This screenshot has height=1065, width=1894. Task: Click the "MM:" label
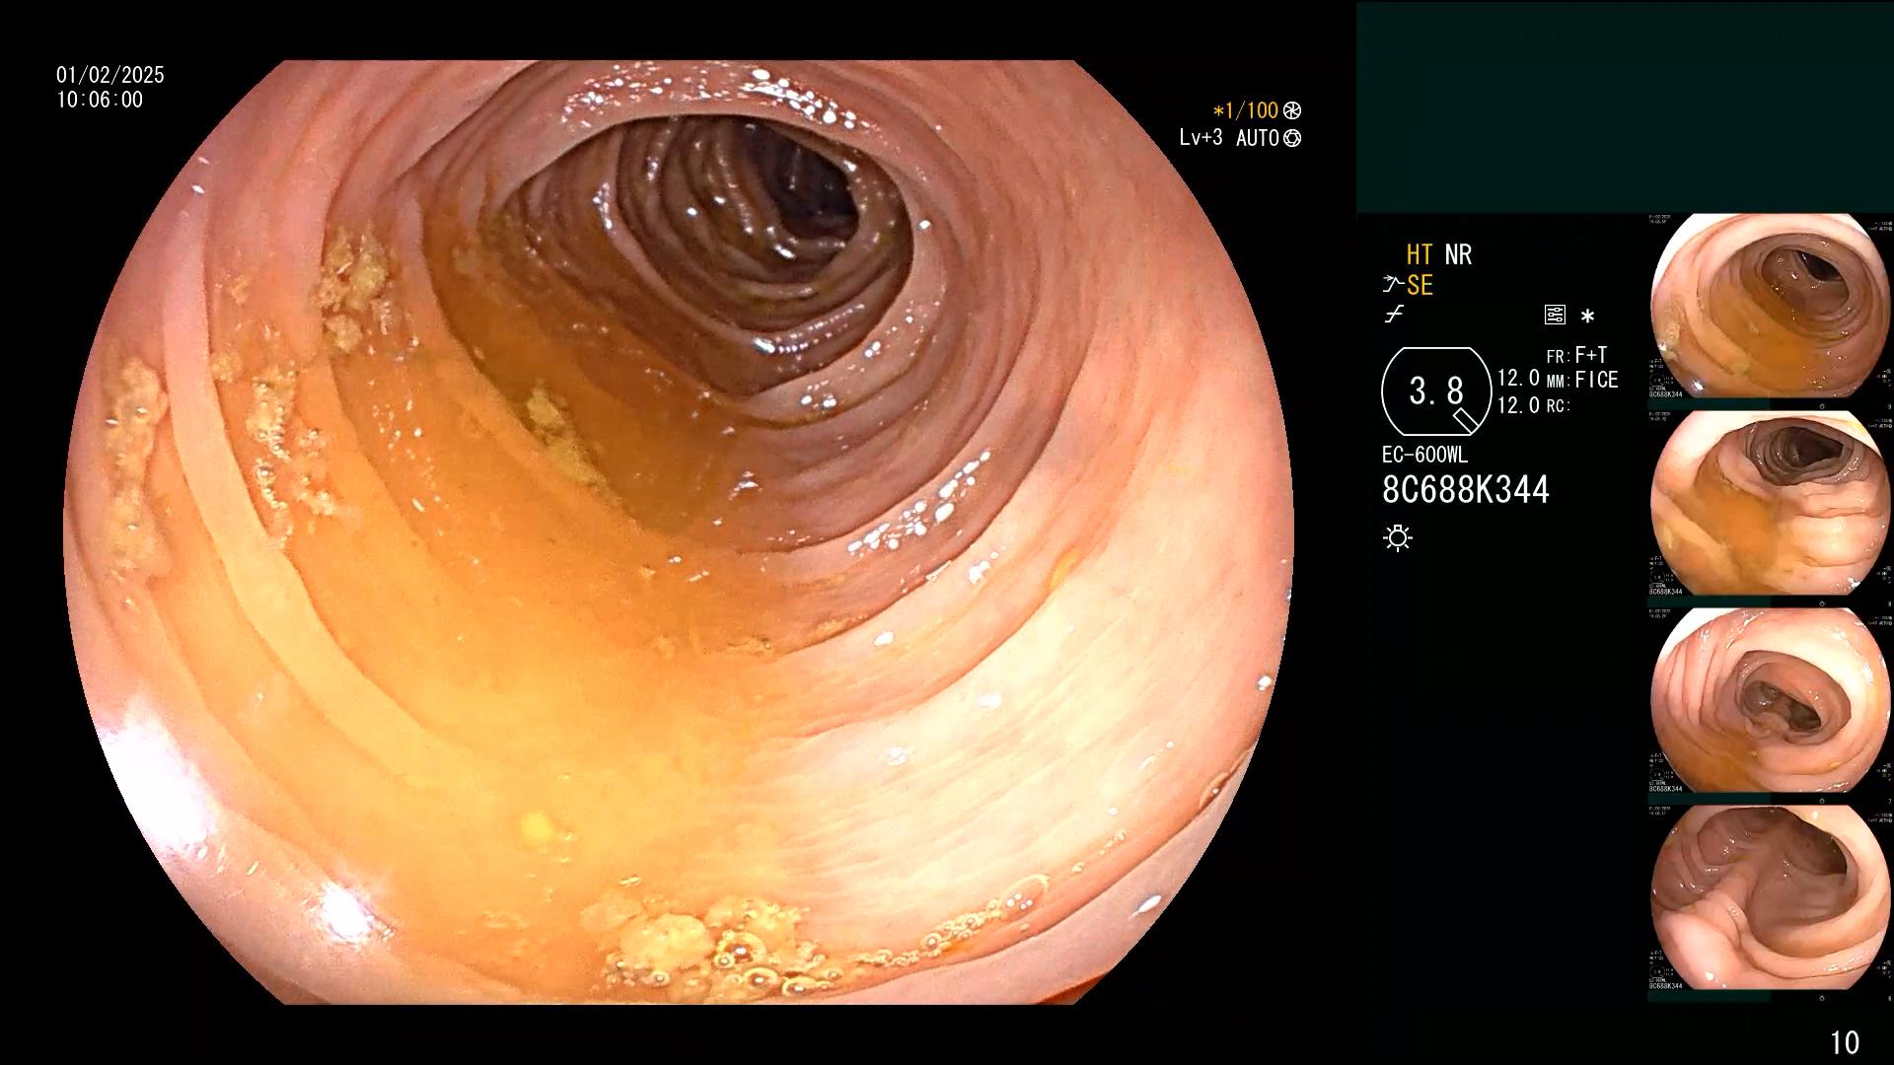pos(1558,382)
